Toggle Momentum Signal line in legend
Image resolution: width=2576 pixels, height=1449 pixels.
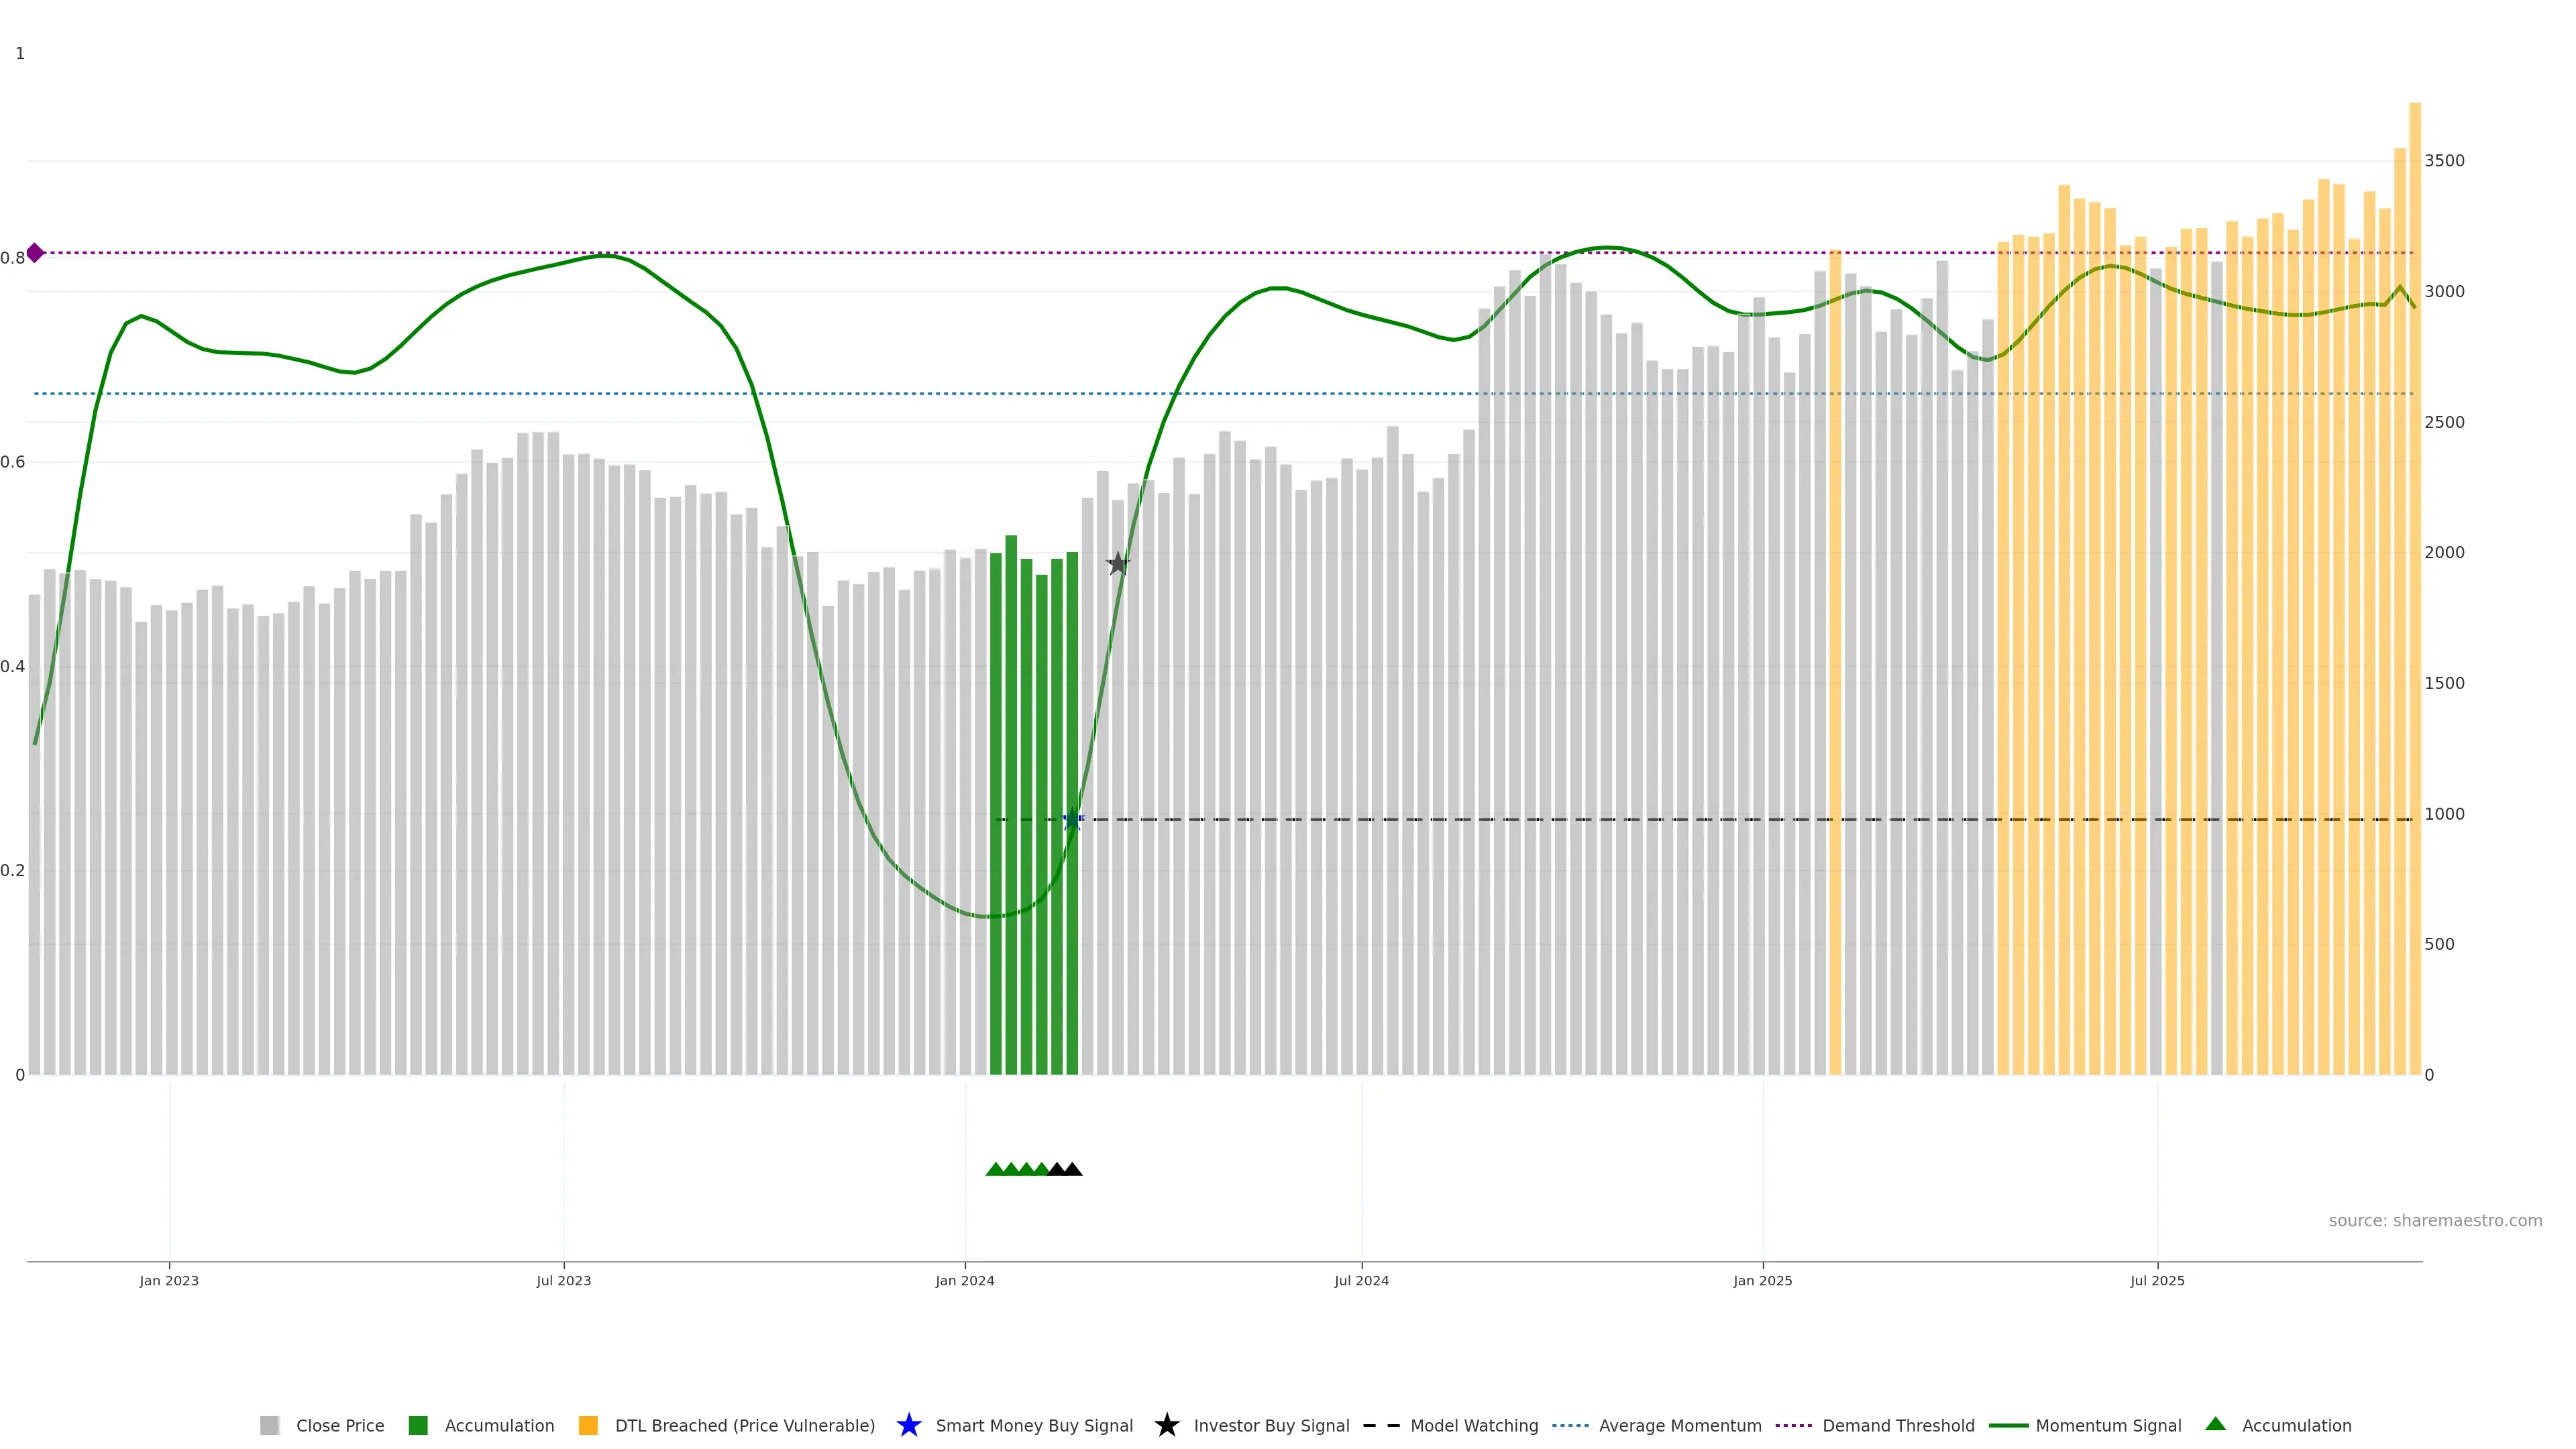coord(2108,1426)
